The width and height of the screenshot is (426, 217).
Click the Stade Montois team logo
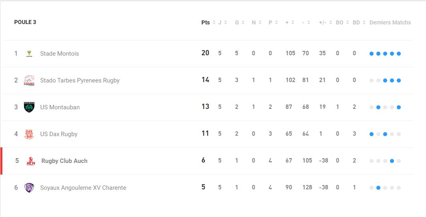coord(29,54)
